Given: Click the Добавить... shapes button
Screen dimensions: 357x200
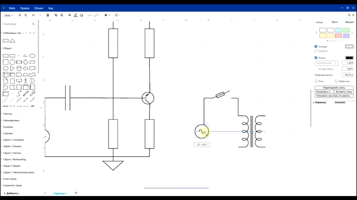Looking at the screenshot, I should coord(12,193).
